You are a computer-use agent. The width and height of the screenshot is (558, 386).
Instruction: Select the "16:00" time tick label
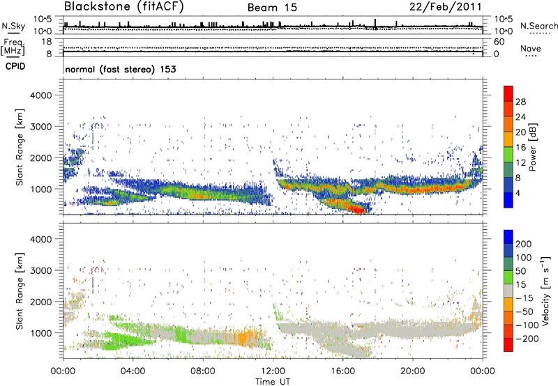342,371
